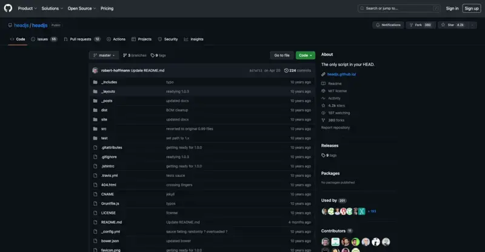Image resolution: width=485 pixels, height=252 pixels.
Task: Click the headjs owner link in breadcrumb
Action: pos(21,25)
